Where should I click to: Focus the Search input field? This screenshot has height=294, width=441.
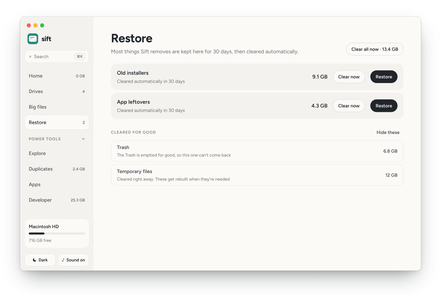click(57, 57)
